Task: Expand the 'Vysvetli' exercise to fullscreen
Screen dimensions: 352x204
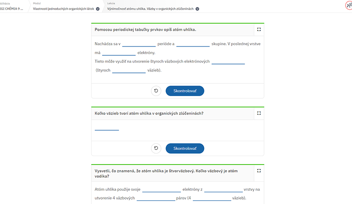Action: coord(259,171)
